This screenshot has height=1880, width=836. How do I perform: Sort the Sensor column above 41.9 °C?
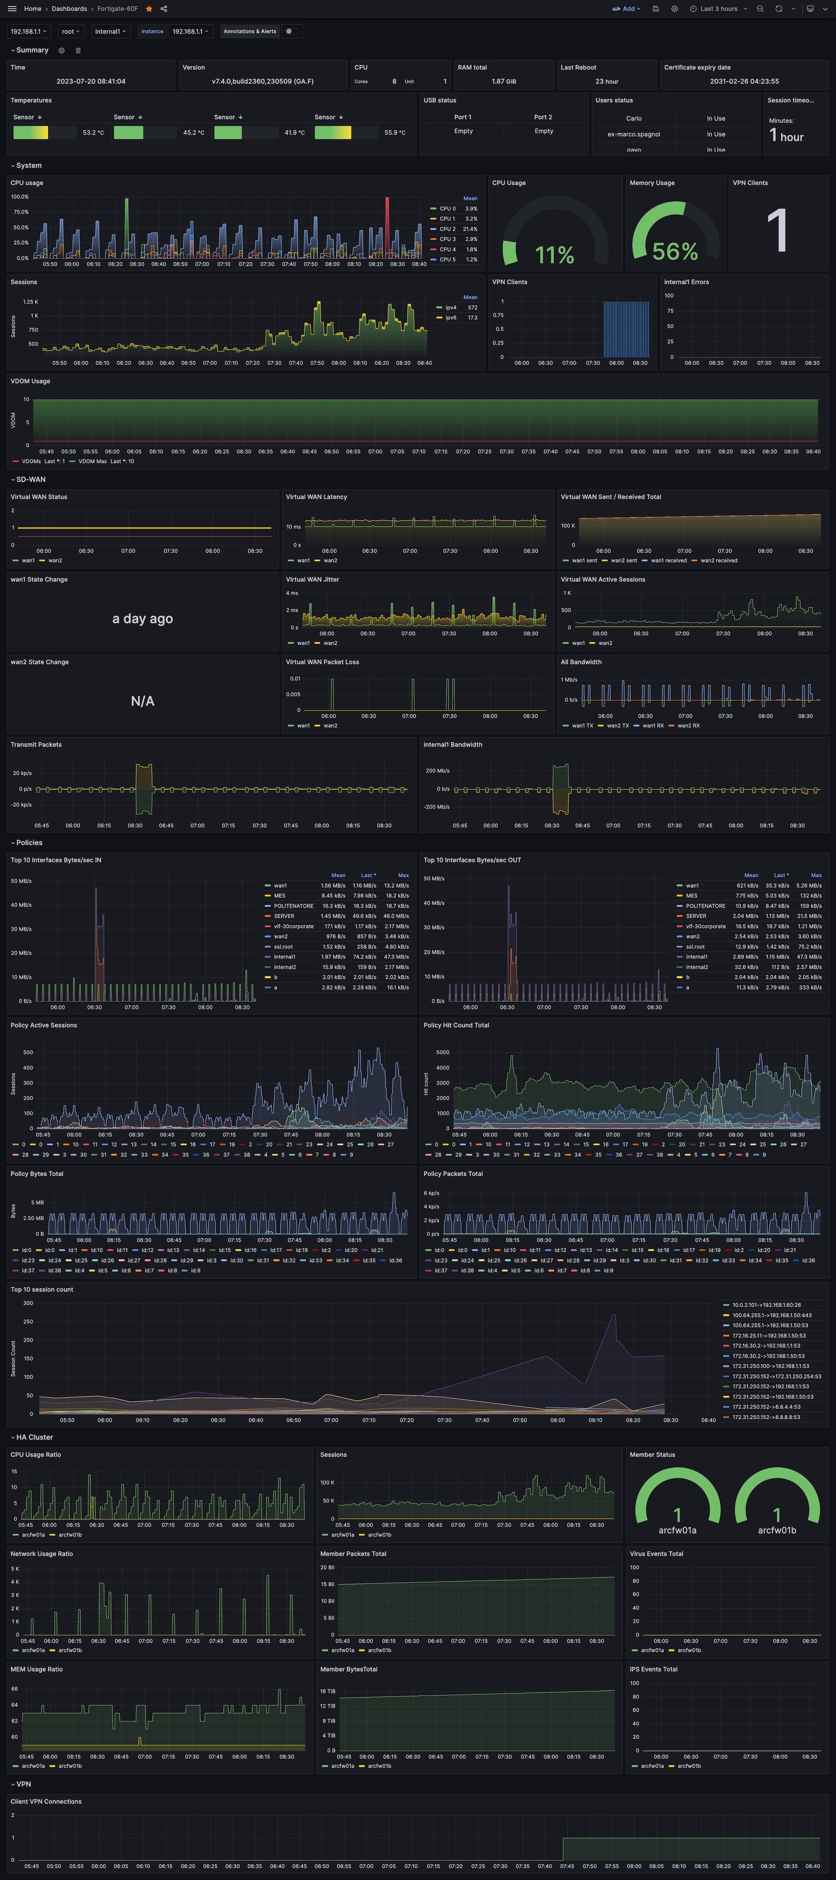229,117
